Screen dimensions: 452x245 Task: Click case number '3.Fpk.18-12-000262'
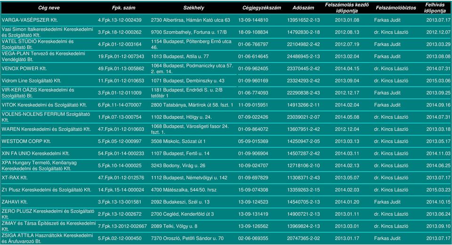[120, 33]
